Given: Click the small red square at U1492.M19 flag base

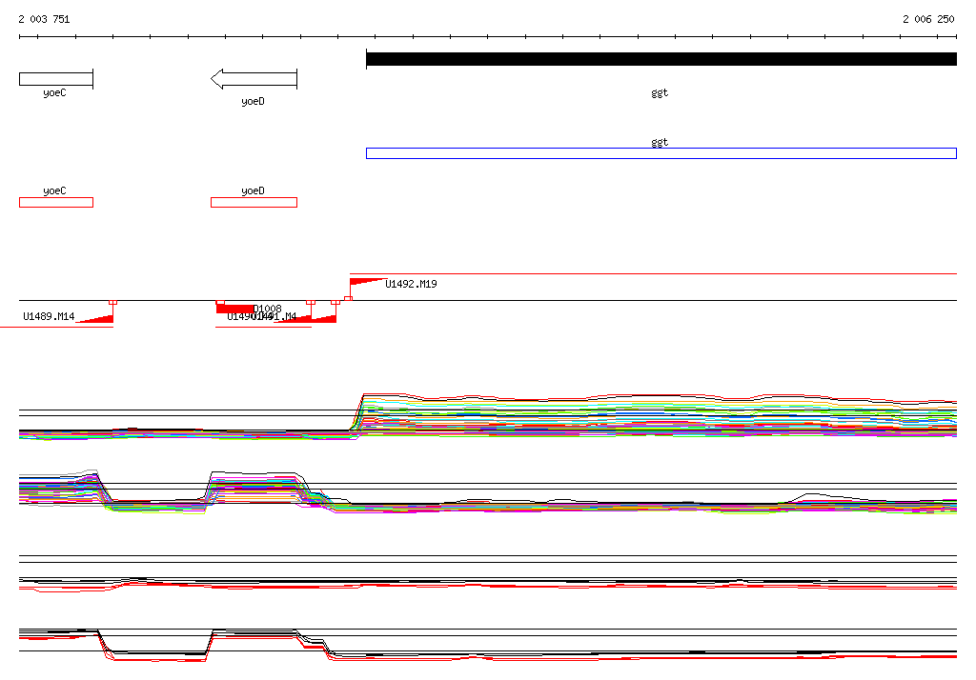Looking at the screenshot, I should tap(349, 299).
